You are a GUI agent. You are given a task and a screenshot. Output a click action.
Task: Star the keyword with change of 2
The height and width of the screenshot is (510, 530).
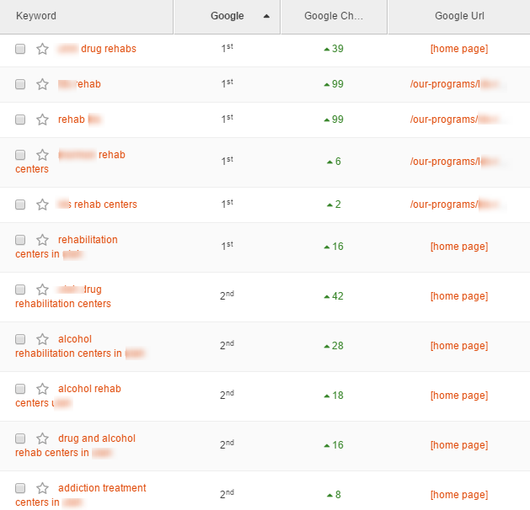42,205
